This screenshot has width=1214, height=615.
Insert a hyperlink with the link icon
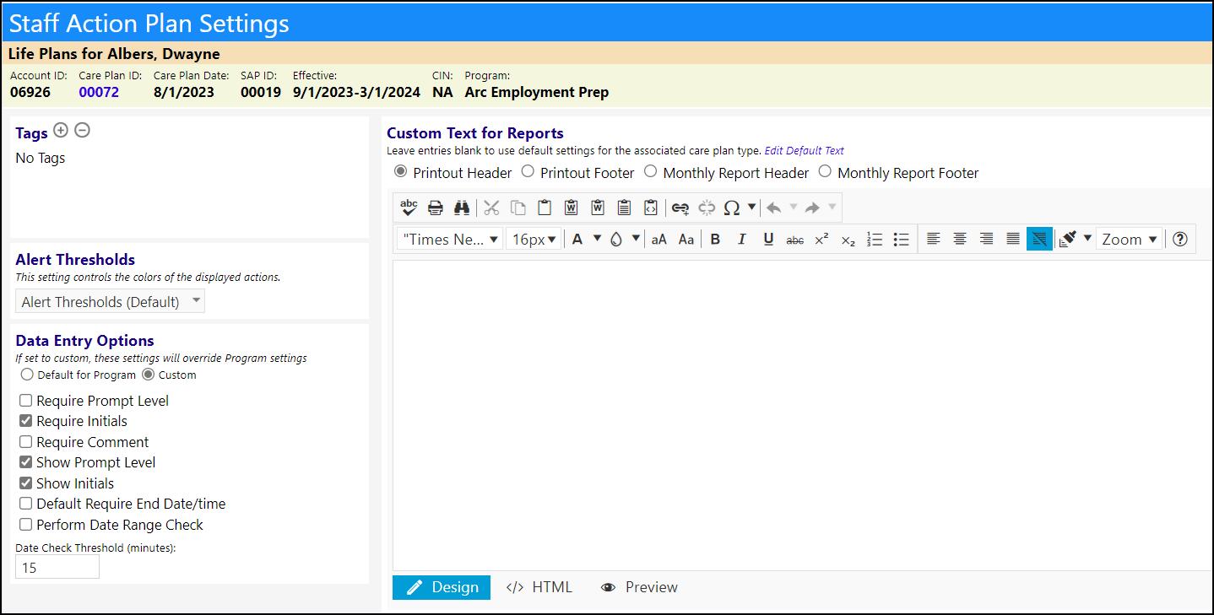[x=680, y=208]
